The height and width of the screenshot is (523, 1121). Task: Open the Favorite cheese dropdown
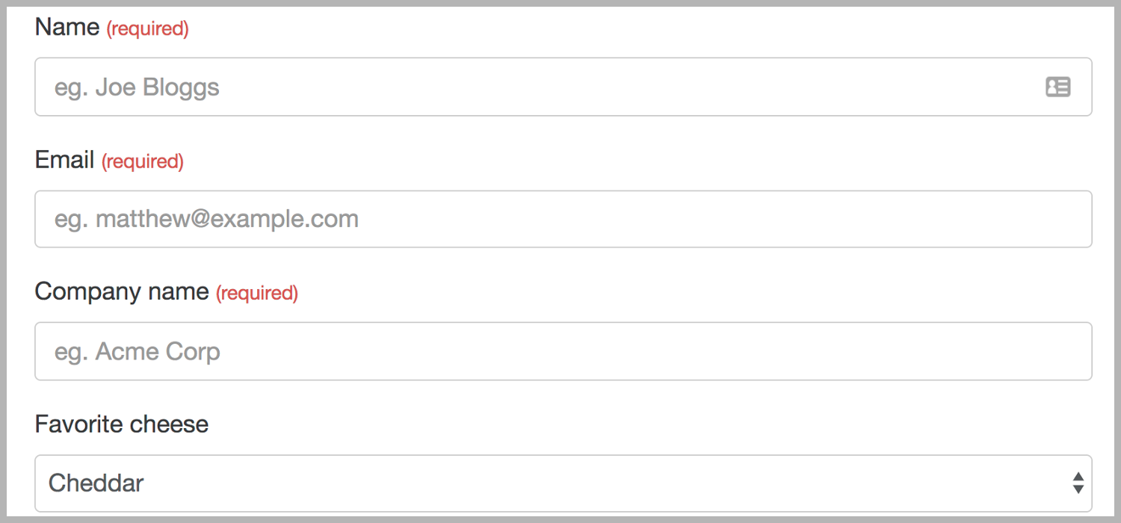(x=563, y=483)
